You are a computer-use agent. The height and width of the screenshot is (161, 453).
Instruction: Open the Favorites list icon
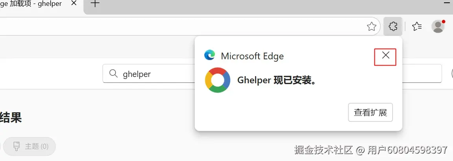(417, 26)
